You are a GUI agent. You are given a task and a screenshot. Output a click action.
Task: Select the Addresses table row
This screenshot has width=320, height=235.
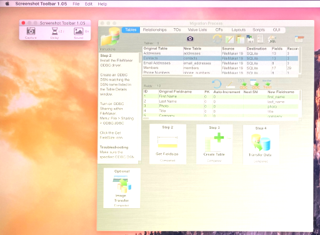[221, 54]
